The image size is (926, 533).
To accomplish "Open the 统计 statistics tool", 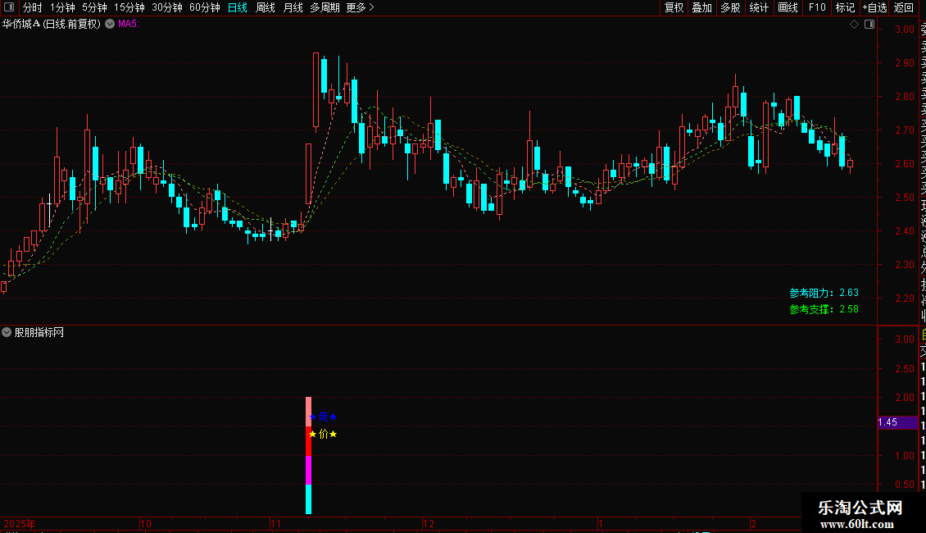I will pyautogui.click(x=759, y=7).
